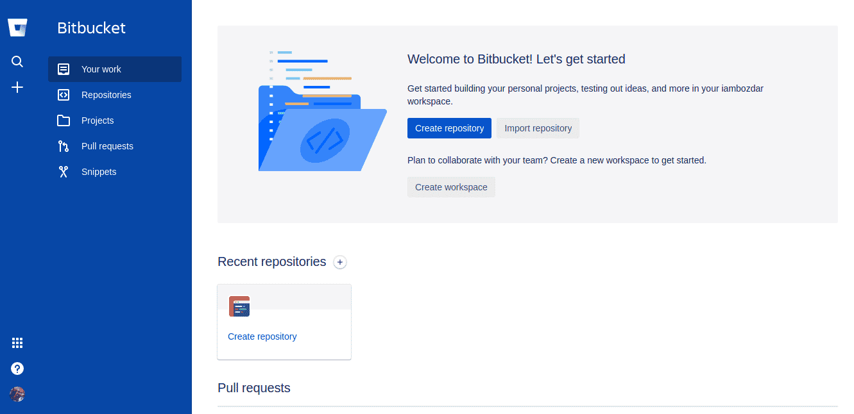Click the Snippets scissors icon

(64, 172)
